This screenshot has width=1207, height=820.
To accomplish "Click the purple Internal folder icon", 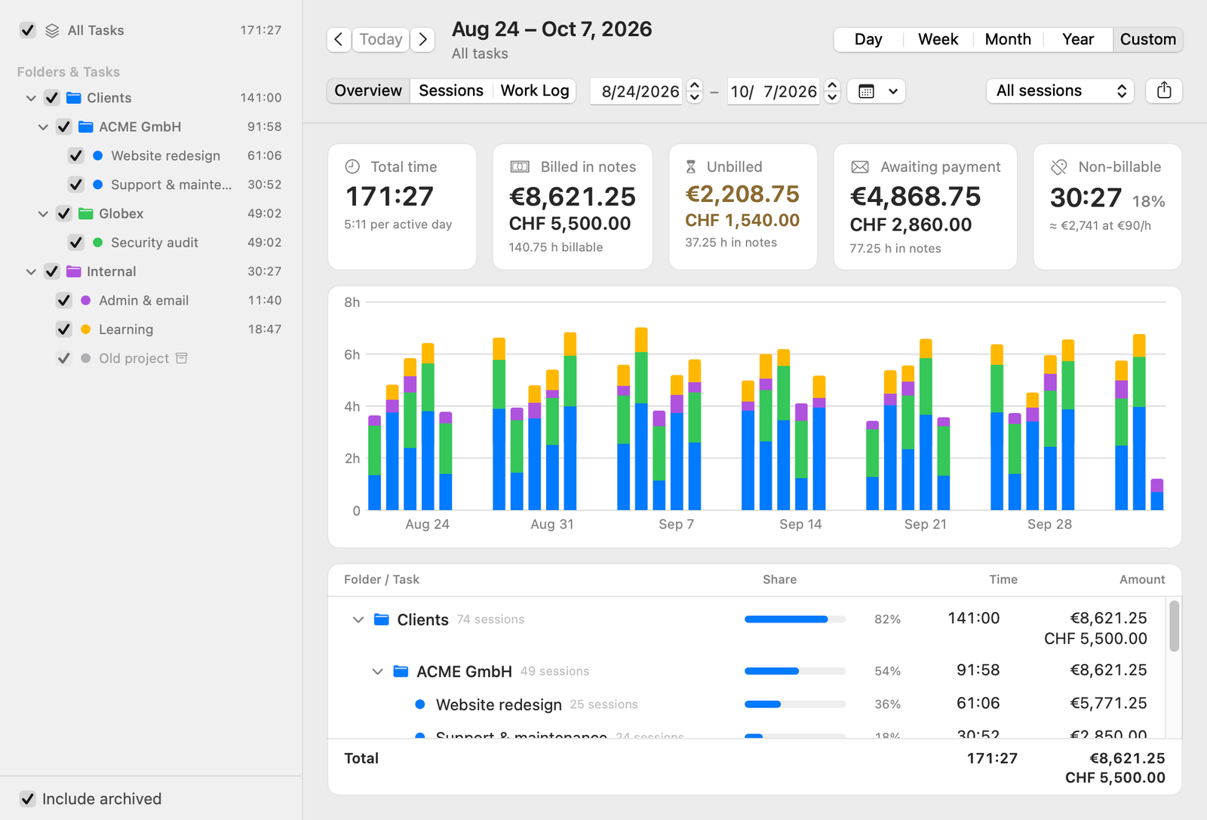I will coord(74,271).
